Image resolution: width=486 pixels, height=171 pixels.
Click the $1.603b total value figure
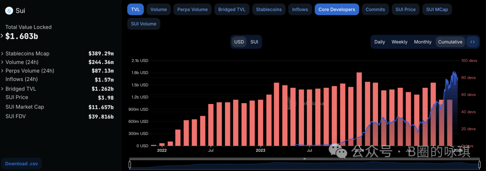(x=22, y=36)
